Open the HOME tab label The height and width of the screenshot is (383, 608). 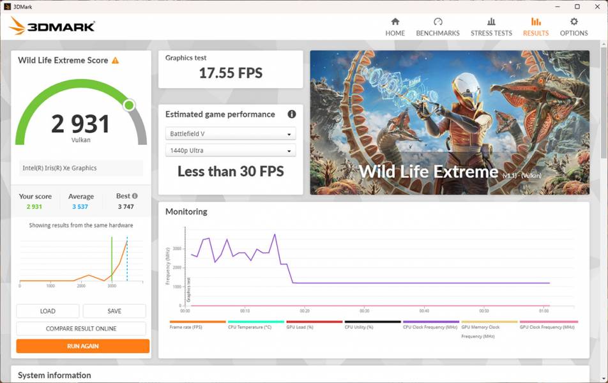click(x=395, y=33)
